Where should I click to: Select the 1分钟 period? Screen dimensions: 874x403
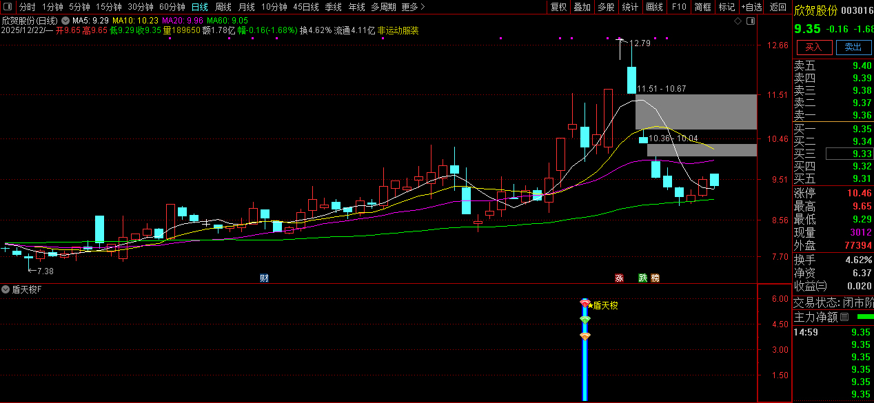(x=52, y=7)
